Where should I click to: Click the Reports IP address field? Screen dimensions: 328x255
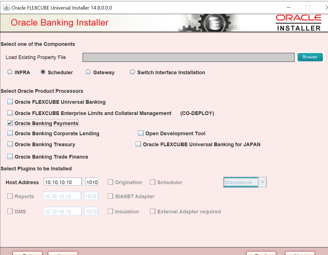62,196
